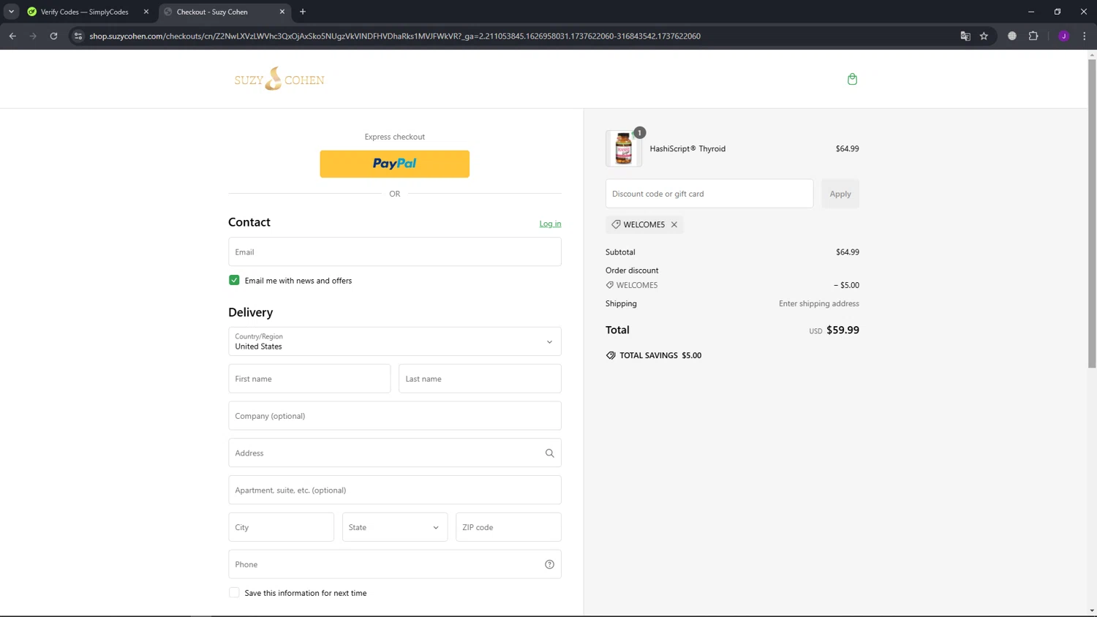Check Save this information for next time
The height and width of the screenshot is (617, 1097).
click(x=234, y=593)
